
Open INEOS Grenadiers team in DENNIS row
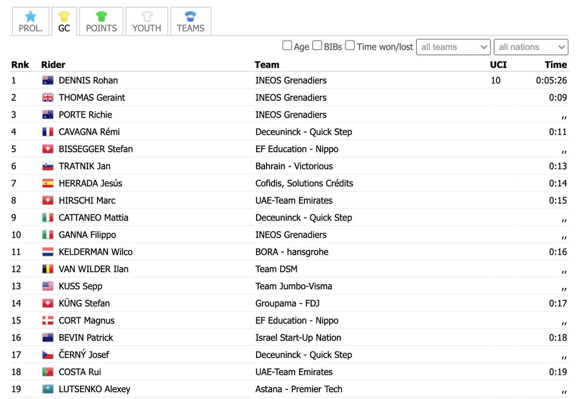tap(291, 80)
